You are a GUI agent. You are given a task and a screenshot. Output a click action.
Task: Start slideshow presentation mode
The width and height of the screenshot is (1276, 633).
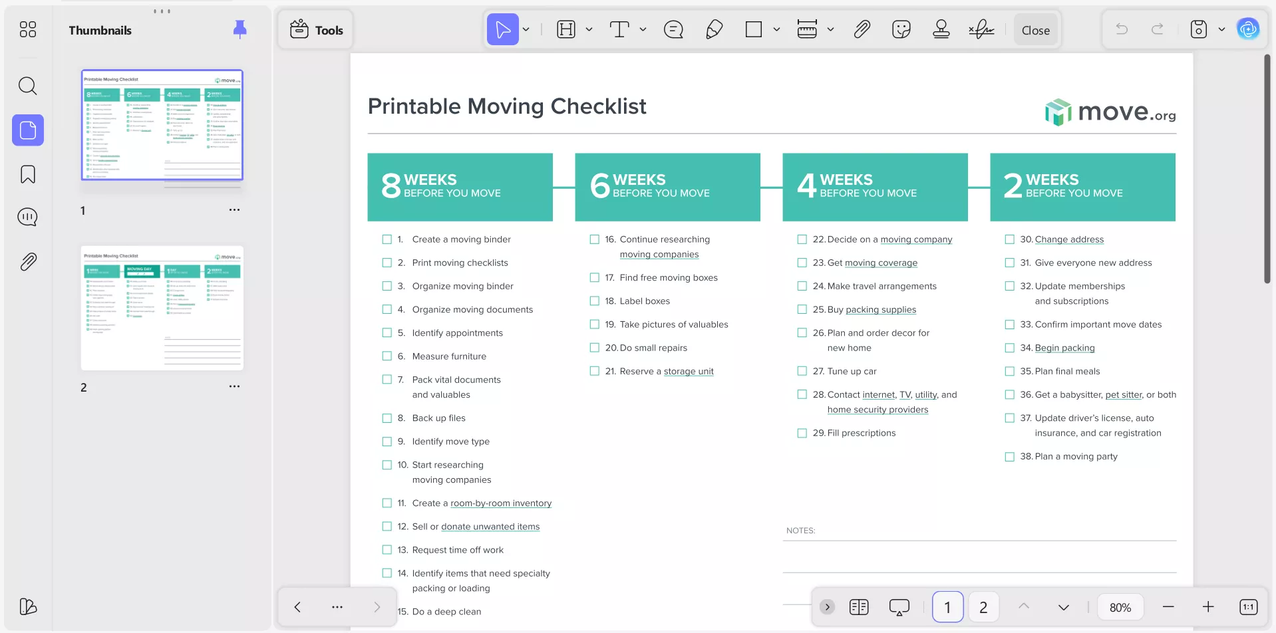[899, 607]
